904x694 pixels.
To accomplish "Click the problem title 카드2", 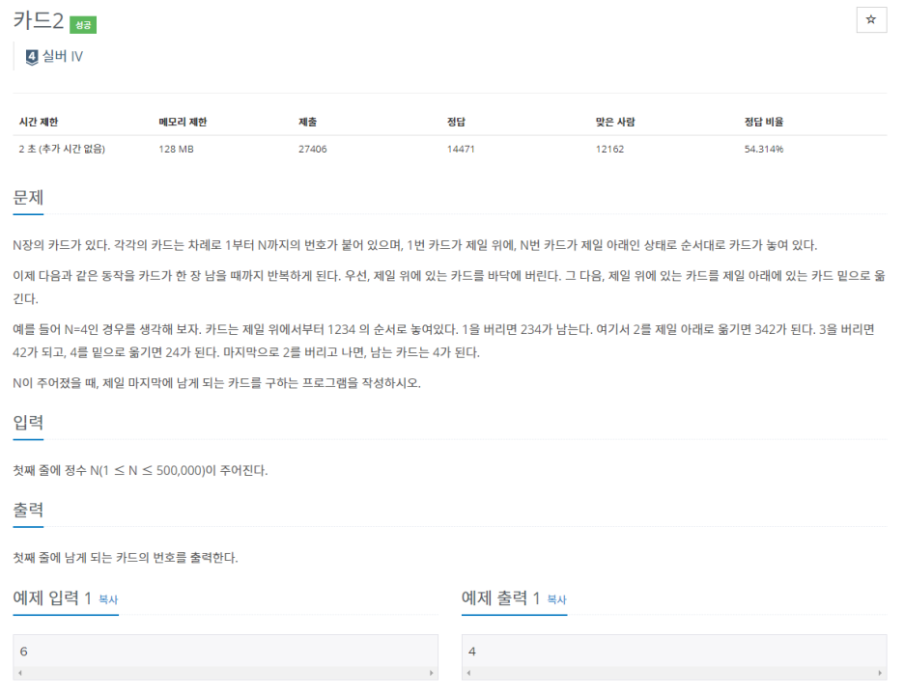I will (x=38, y=20).
